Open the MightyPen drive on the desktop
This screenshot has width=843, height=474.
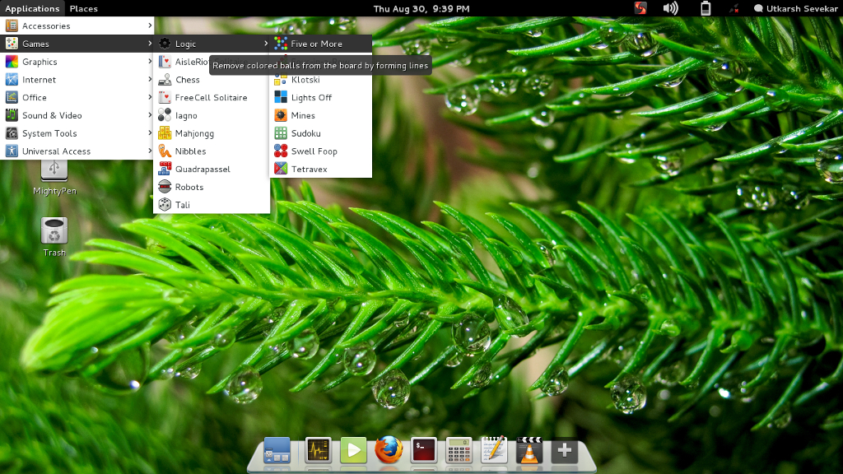click(x=54, y=174)
